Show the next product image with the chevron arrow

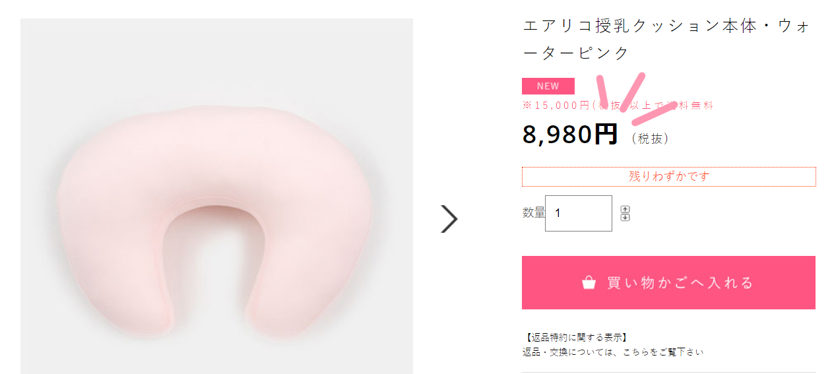(449, 219)
